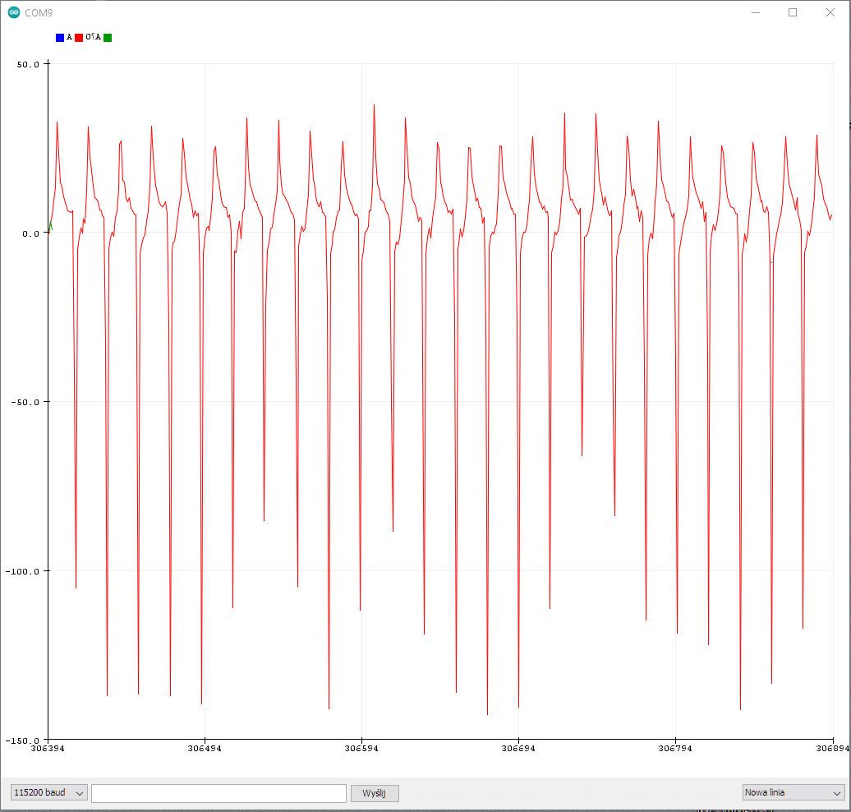Minimize the COM9 plotter window
The height and width of the screenshot is (812, 851).
[756, 12]
